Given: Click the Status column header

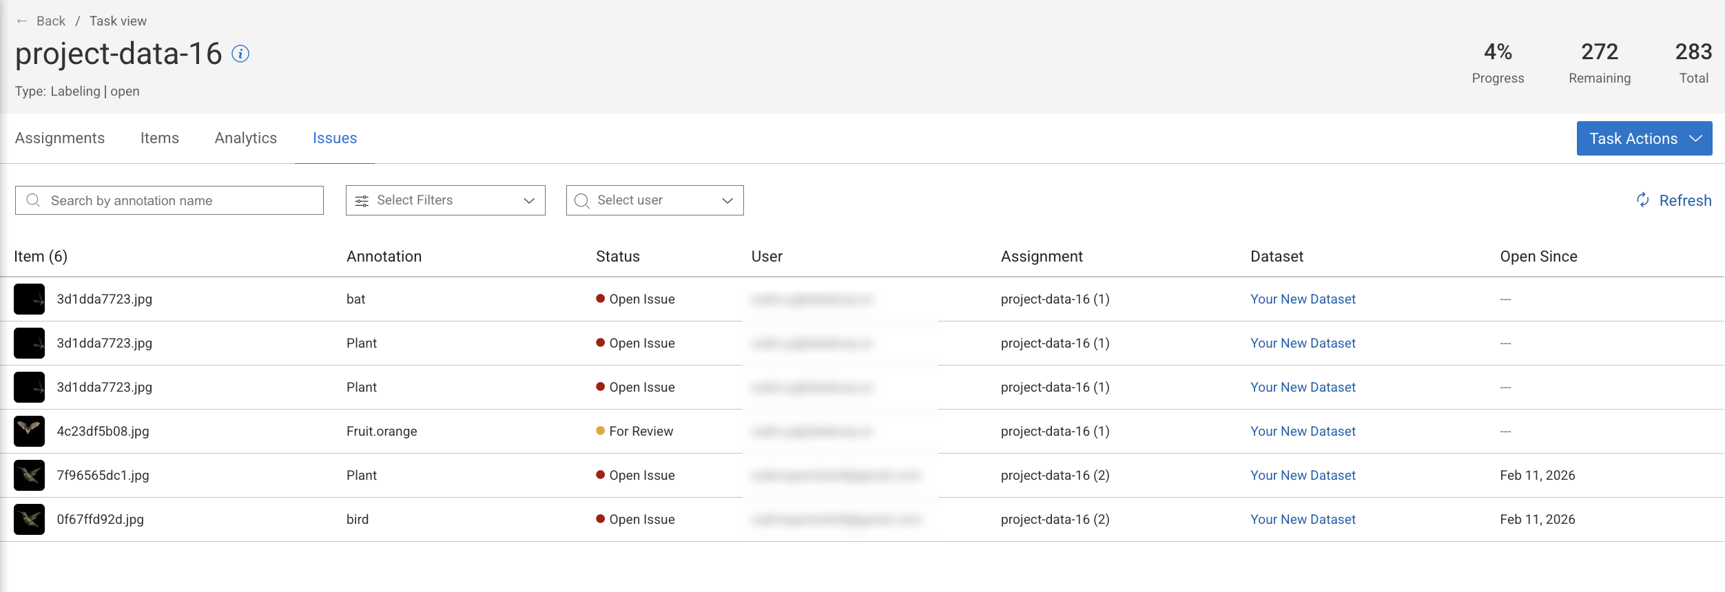Looking at the screenshot, I should [618, 257].
